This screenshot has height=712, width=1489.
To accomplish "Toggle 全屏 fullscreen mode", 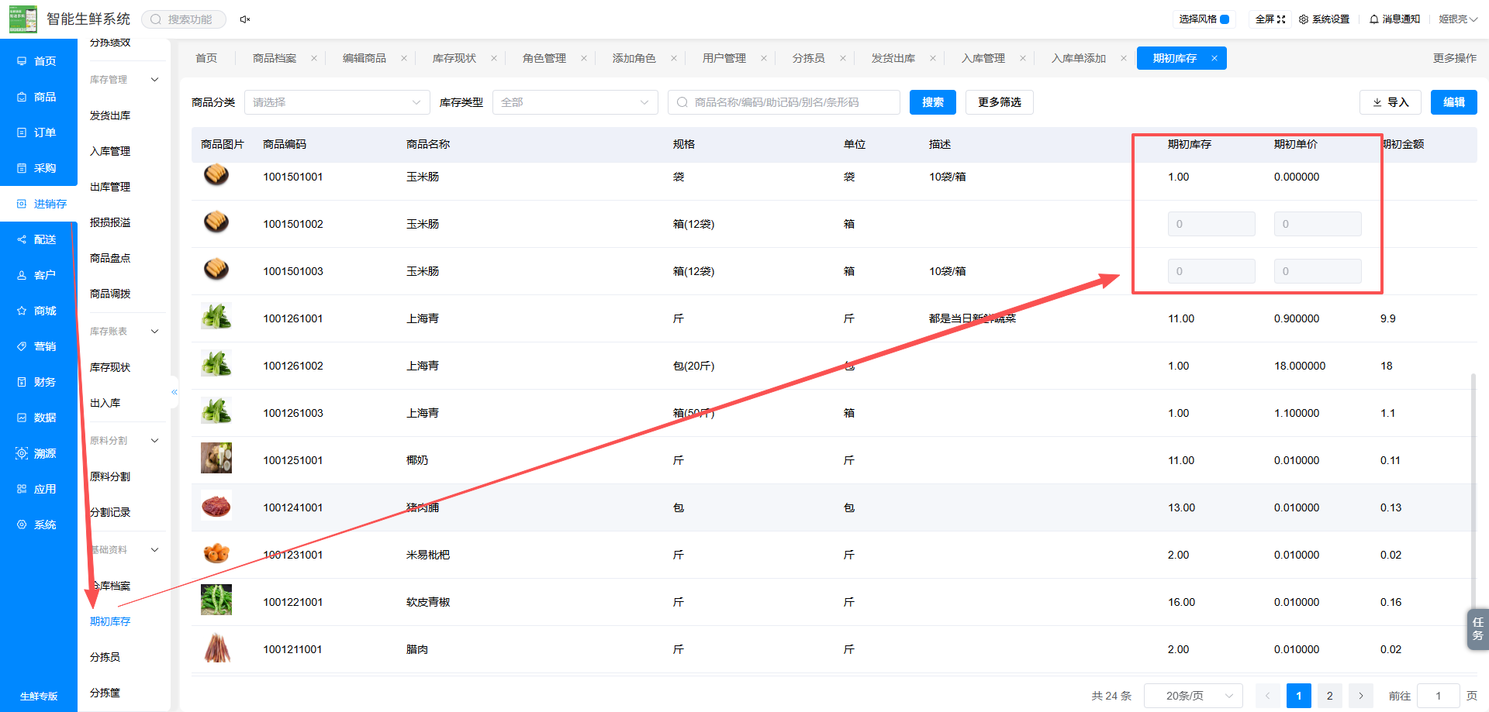I will coord(1270,19).
